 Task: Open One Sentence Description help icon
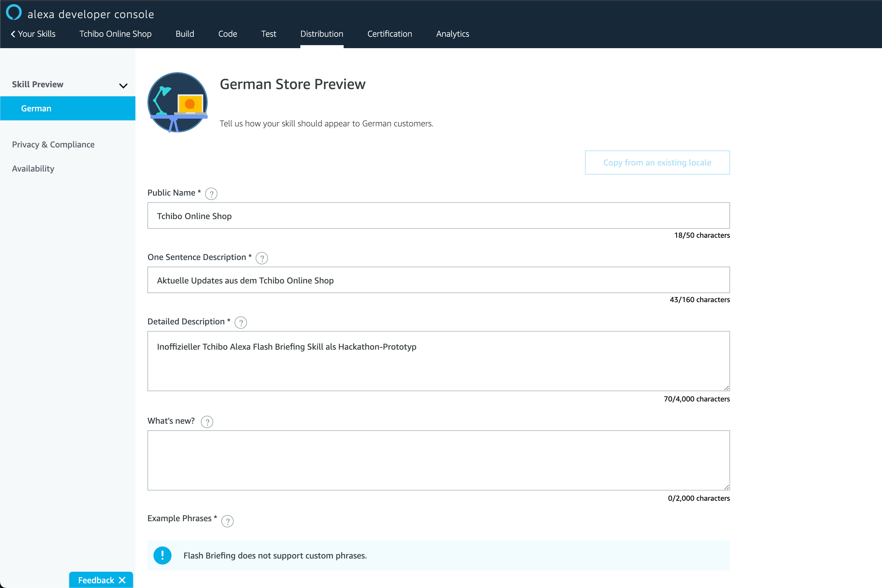pos(262,258)
